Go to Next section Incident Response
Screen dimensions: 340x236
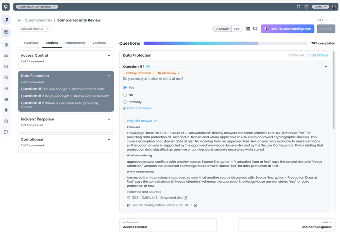click(287, 225)
